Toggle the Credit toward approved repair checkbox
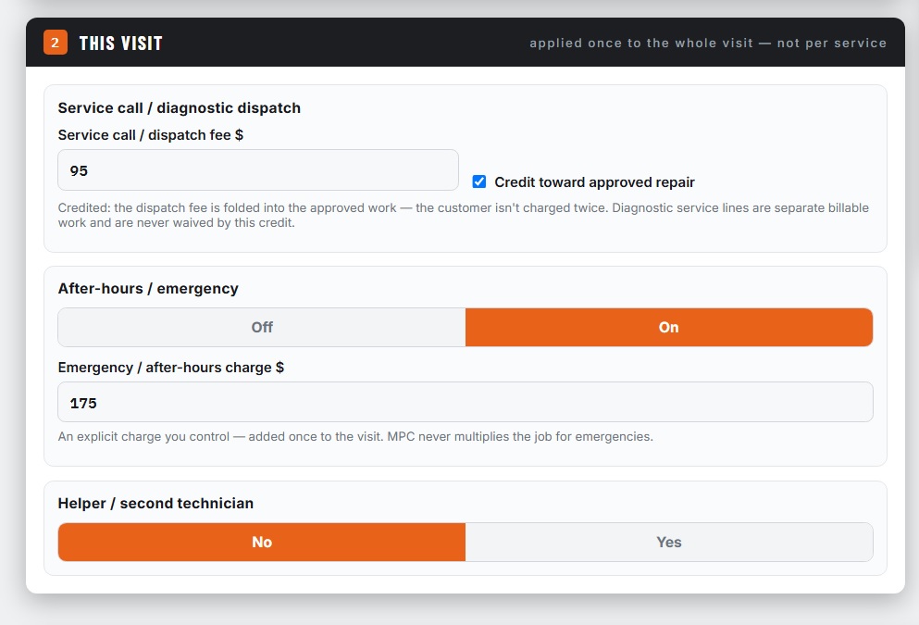This screenshot has height=625, width=919. (x=479, y=181)
